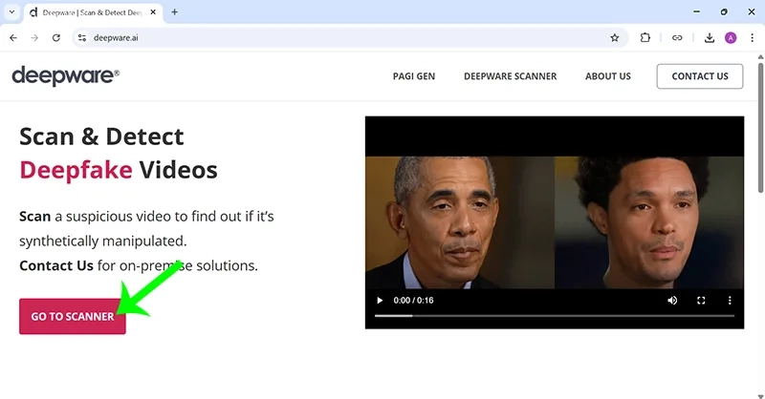
Task: View site information icon in address bar
Action: coord(82,37)
